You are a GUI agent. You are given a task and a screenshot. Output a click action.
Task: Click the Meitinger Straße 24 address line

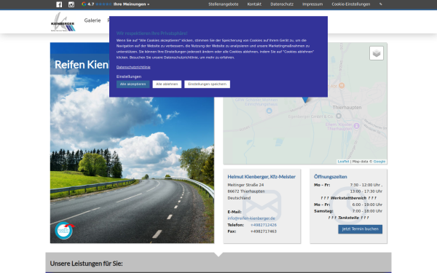click(x=245, y=185)
